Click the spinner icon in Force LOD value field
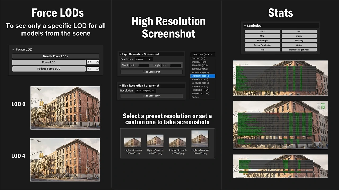Viewport: 339px width, 190px height. point(97,63)
